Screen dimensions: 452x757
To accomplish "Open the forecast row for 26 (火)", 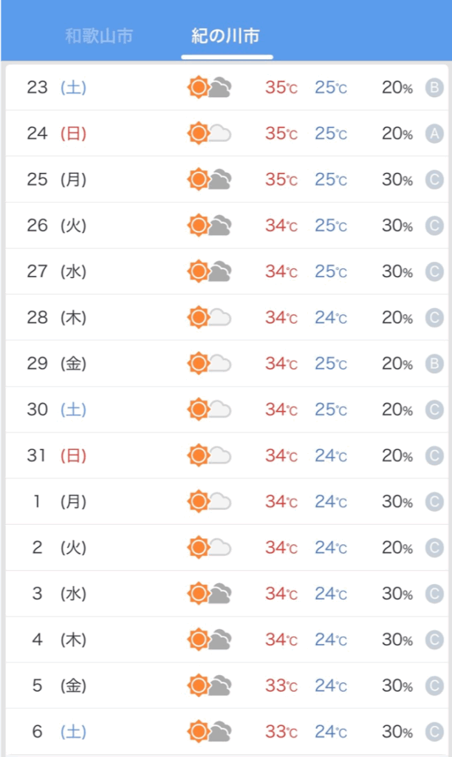I will 227,225.
